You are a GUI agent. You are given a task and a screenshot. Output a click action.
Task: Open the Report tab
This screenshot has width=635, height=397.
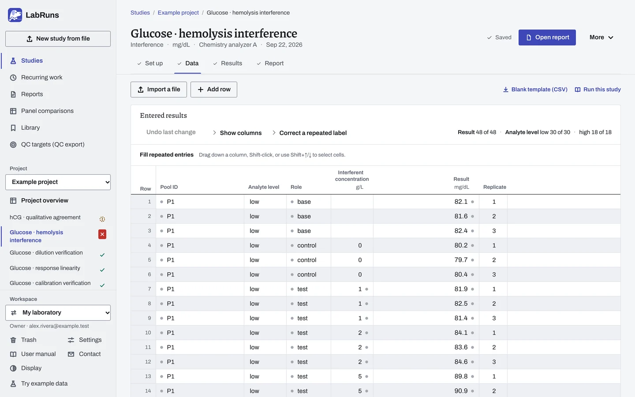[x=270, y=64]
